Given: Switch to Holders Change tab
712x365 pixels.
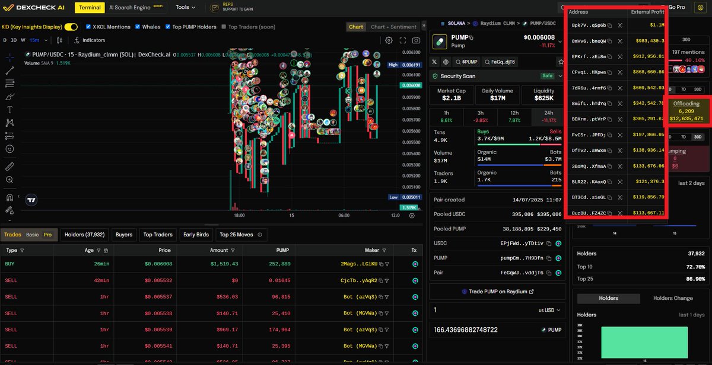Looking at the screenshot, I should coord(672,298).
